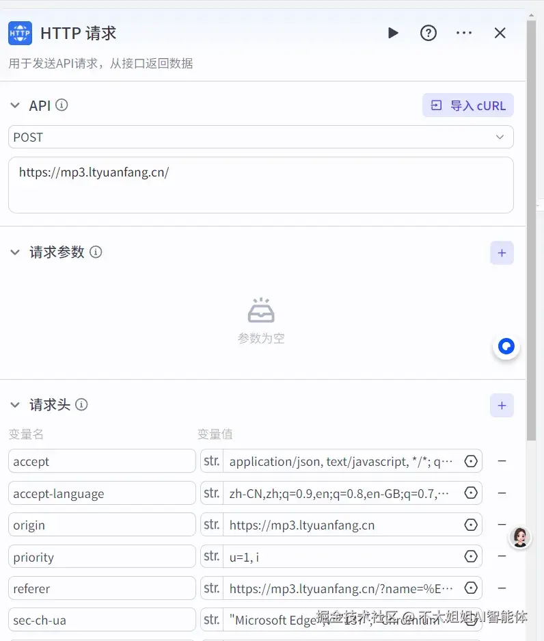This screenshot has height=641, width=544.
Task: Show info tooltip beside API heading
Action: coord(62,105)
